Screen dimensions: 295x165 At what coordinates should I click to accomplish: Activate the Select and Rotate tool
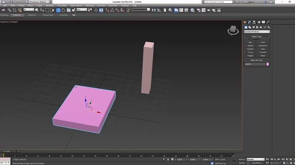(64, 10)
